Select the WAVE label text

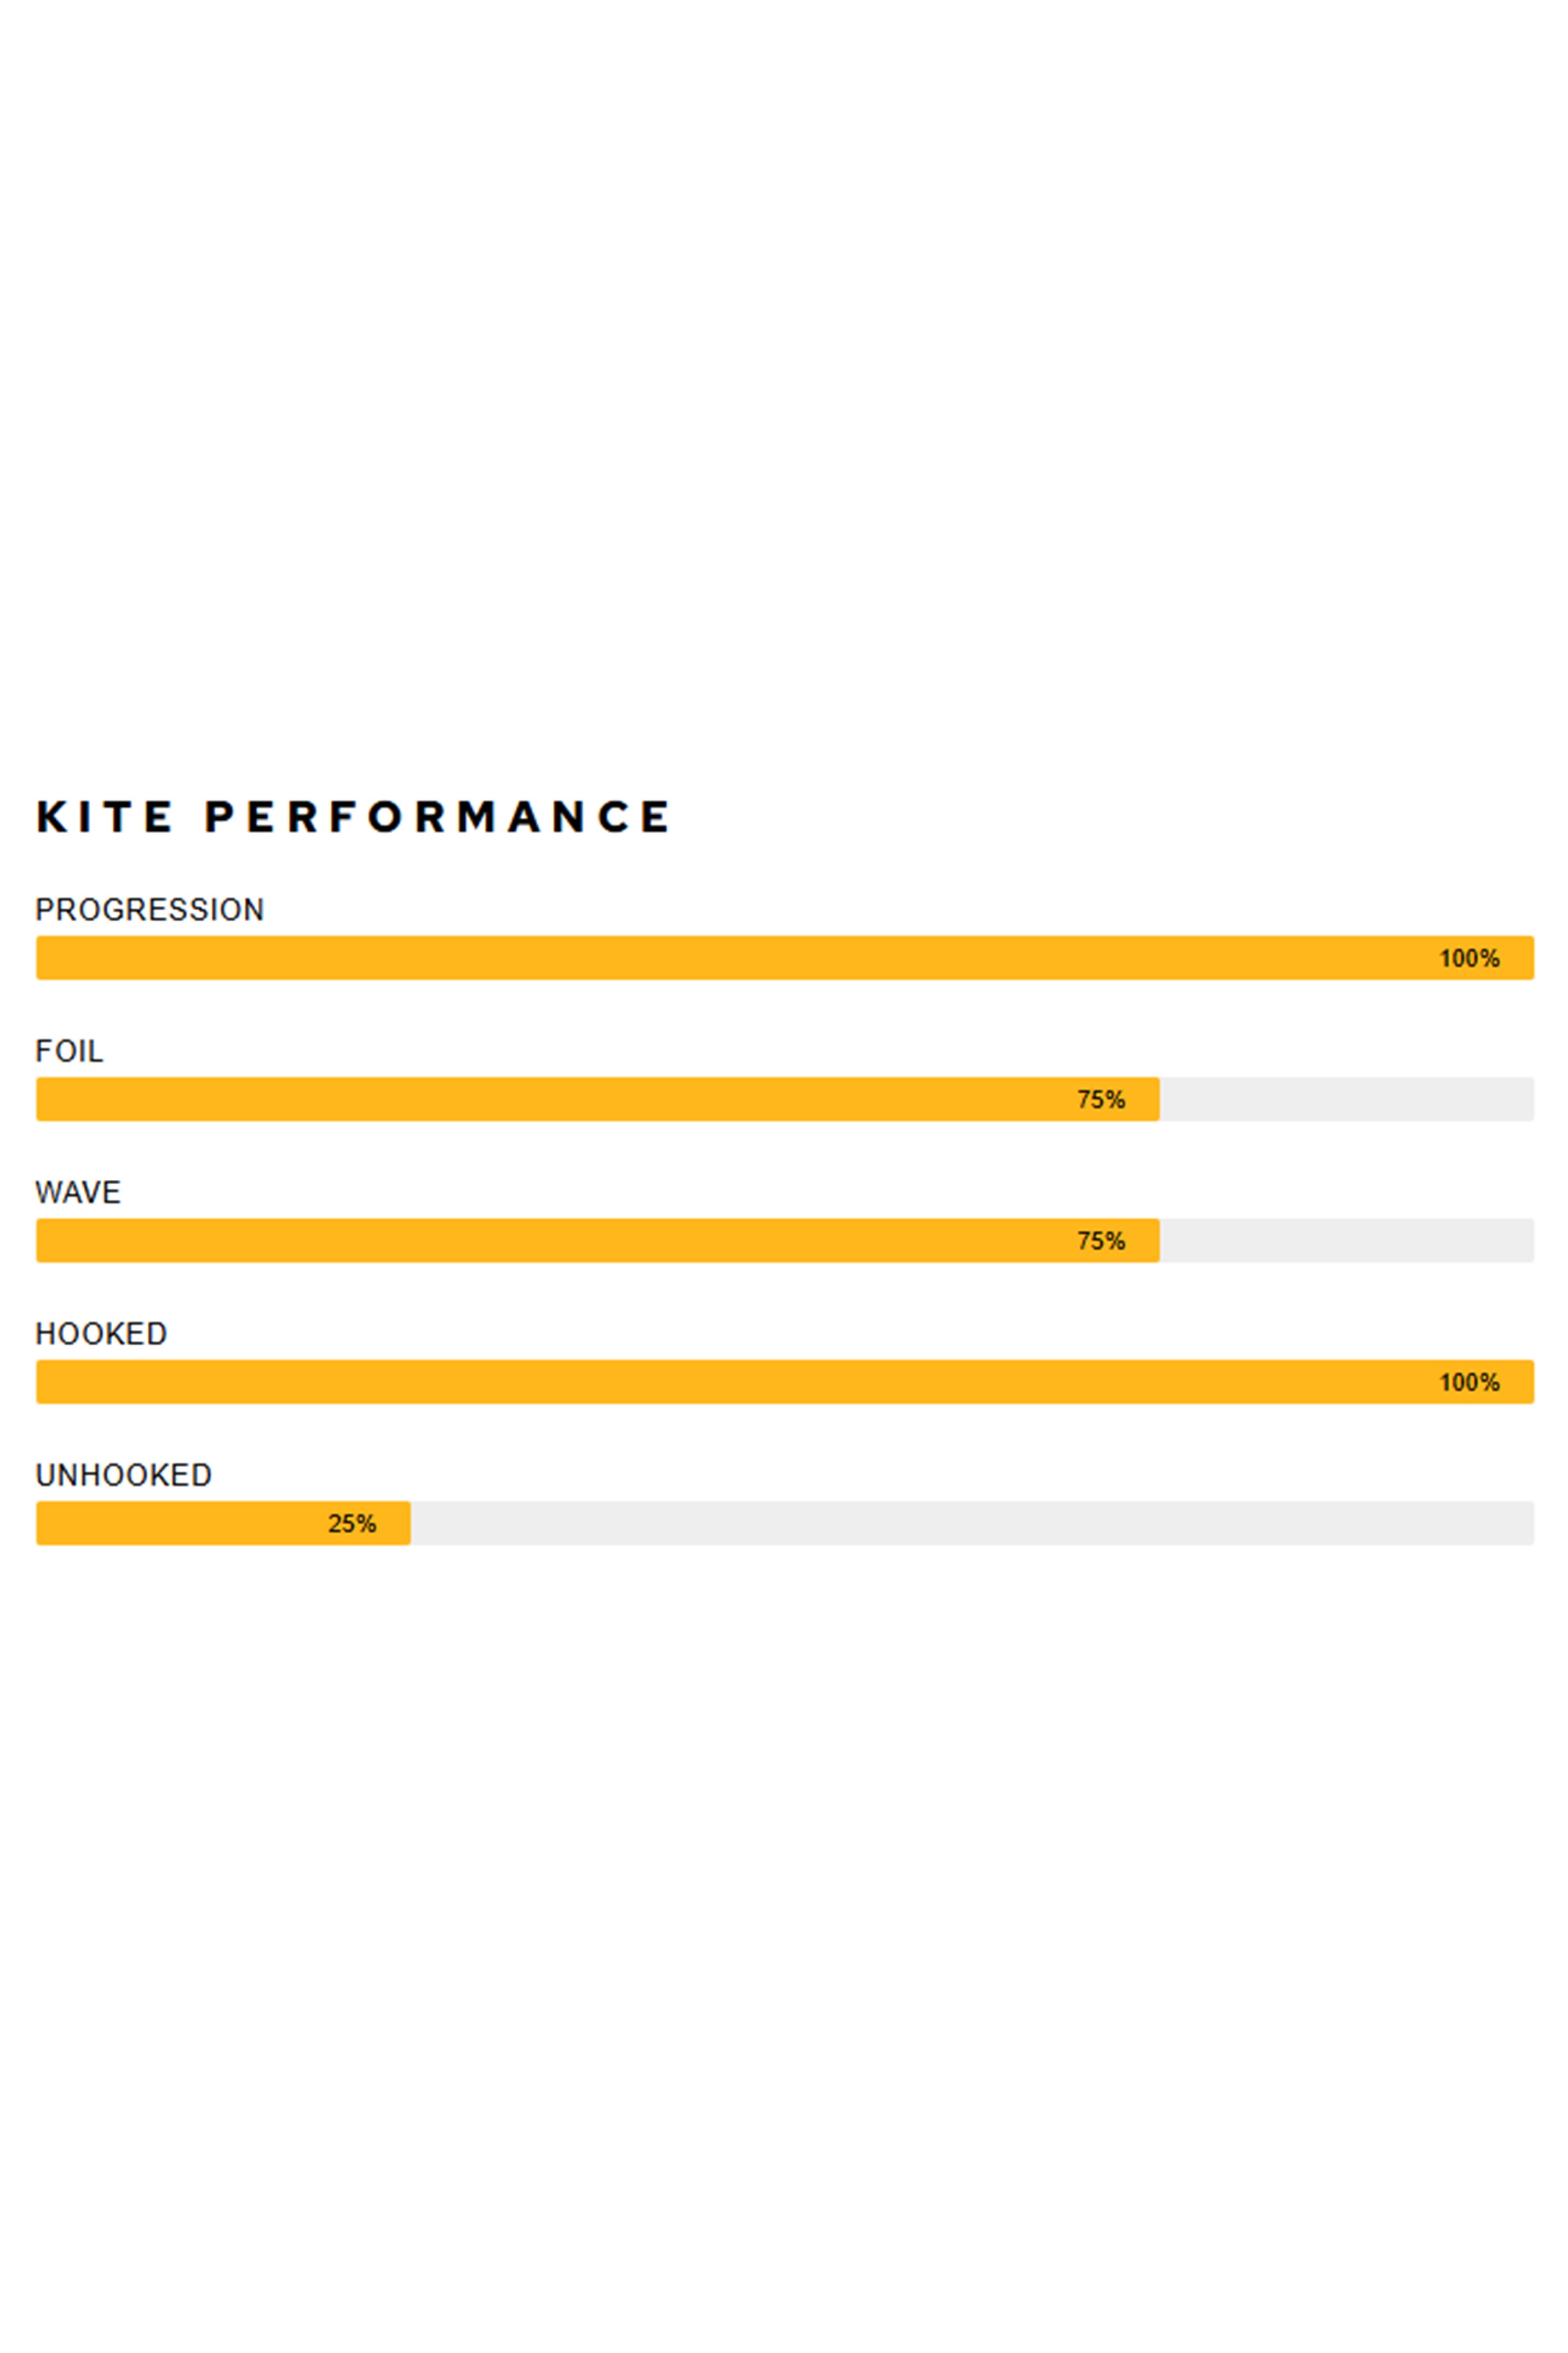(x=78, y=1192)
